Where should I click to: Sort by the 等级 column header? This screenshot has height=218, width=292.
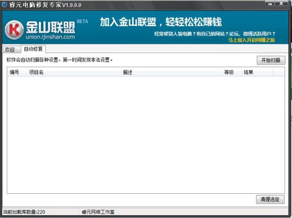[232, 72]
